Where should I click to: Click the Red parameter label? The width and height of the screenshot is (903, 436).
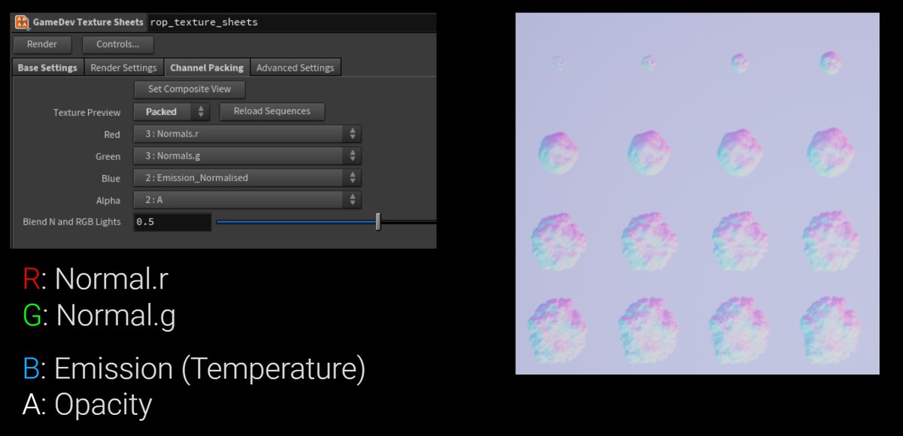(112, 135)
